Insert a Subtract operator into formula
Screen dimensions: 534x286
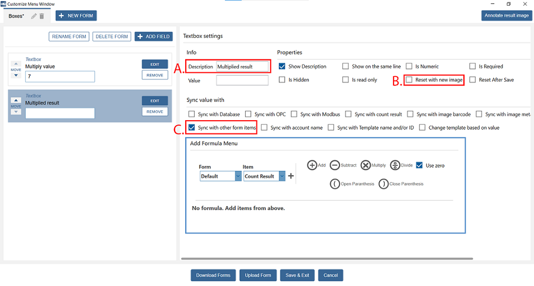335,165
